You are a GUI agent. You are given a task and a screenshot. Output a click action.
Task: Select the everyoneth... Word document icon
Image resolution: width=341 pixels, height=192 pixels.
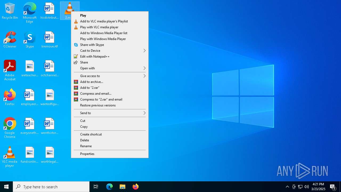[x=30, y=126]
